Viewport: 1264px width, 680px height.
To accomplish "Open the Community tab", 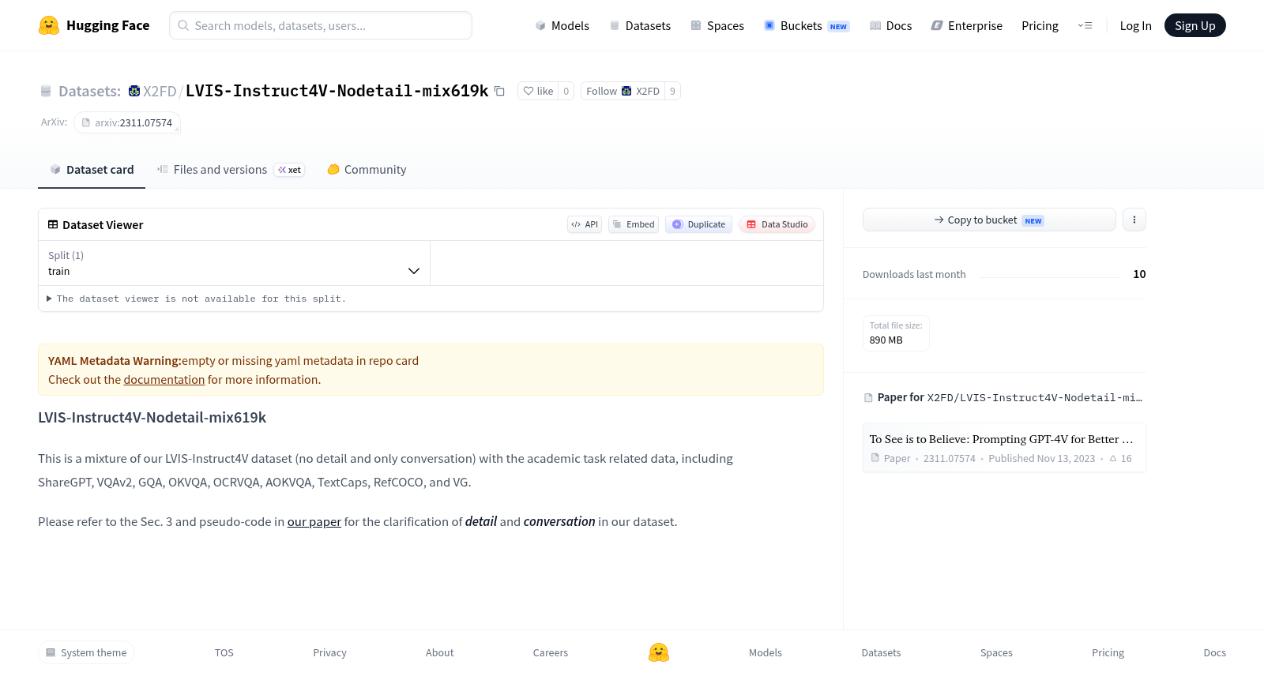I will coord(367,169).
